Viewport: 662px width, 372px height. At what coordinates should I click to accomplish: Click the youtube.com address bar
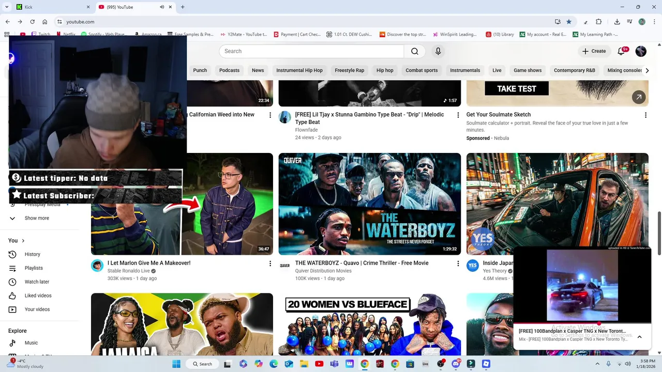click(305, 22)
